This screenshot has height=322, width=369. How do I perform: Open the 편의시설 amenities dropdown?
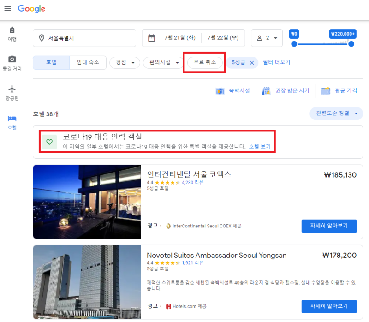tap(164, 63)
